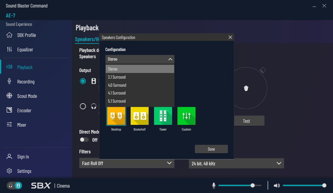The width and height of the screenshot is (333, 193).
Task: Choose 2.1 Surround from the list
Action: [140, 77]
